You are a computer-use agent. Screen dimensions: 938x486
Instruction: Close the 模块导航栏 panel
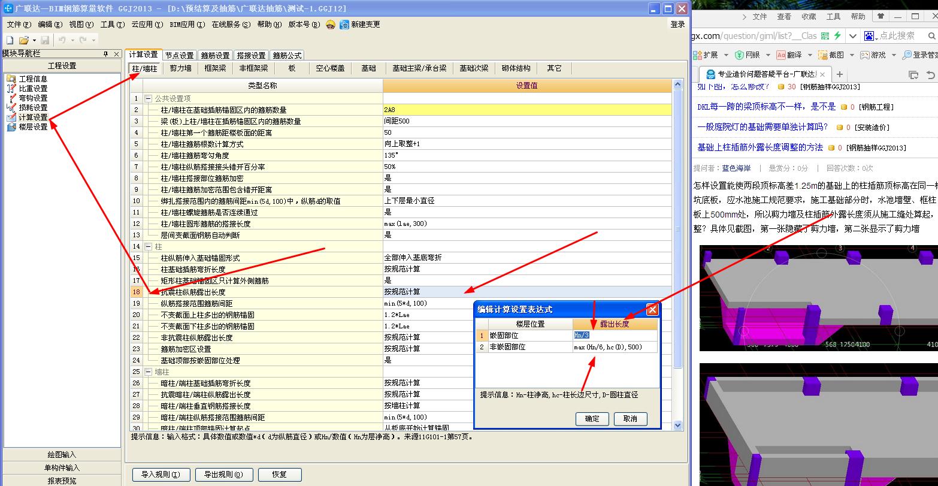tap(115, 54)
